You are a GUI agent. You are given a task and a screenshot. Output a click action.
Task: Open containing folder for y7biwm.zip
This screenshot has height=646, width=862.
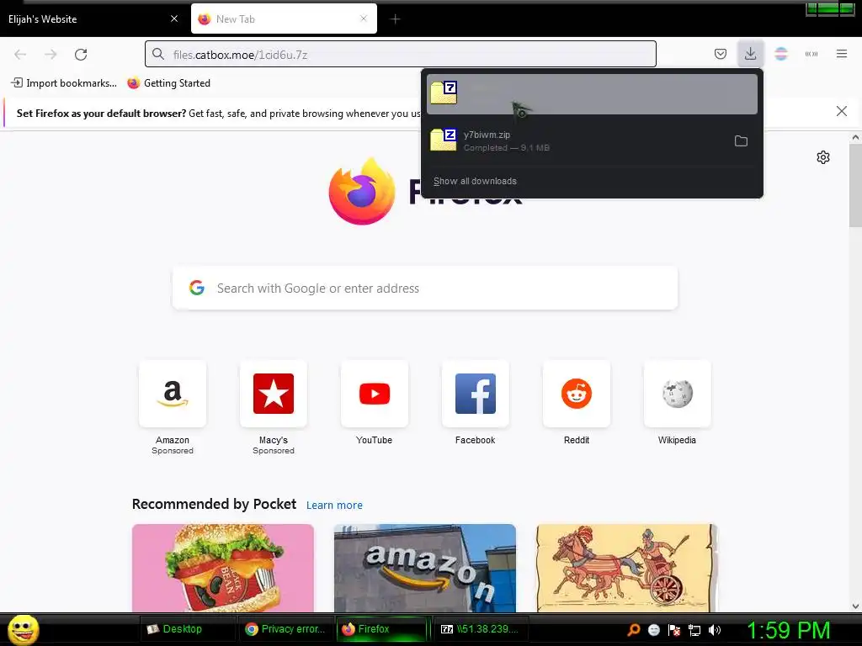[x=741, y=141]
